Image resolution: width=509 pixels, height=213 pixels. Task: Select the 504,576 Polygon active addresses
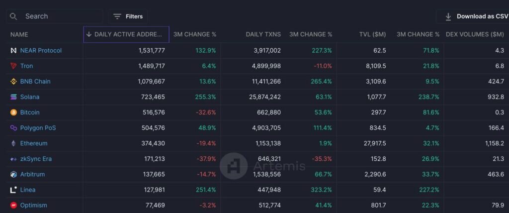pos(153,128)
